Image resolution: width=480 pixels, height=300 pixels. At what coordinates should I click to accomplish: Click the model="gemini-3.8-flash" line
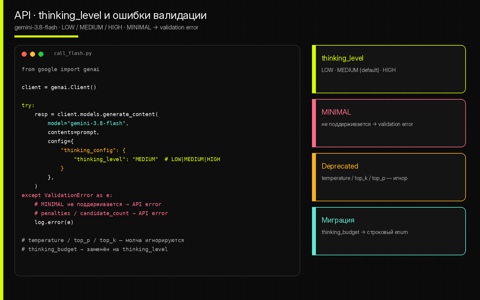tap(88, 123)
